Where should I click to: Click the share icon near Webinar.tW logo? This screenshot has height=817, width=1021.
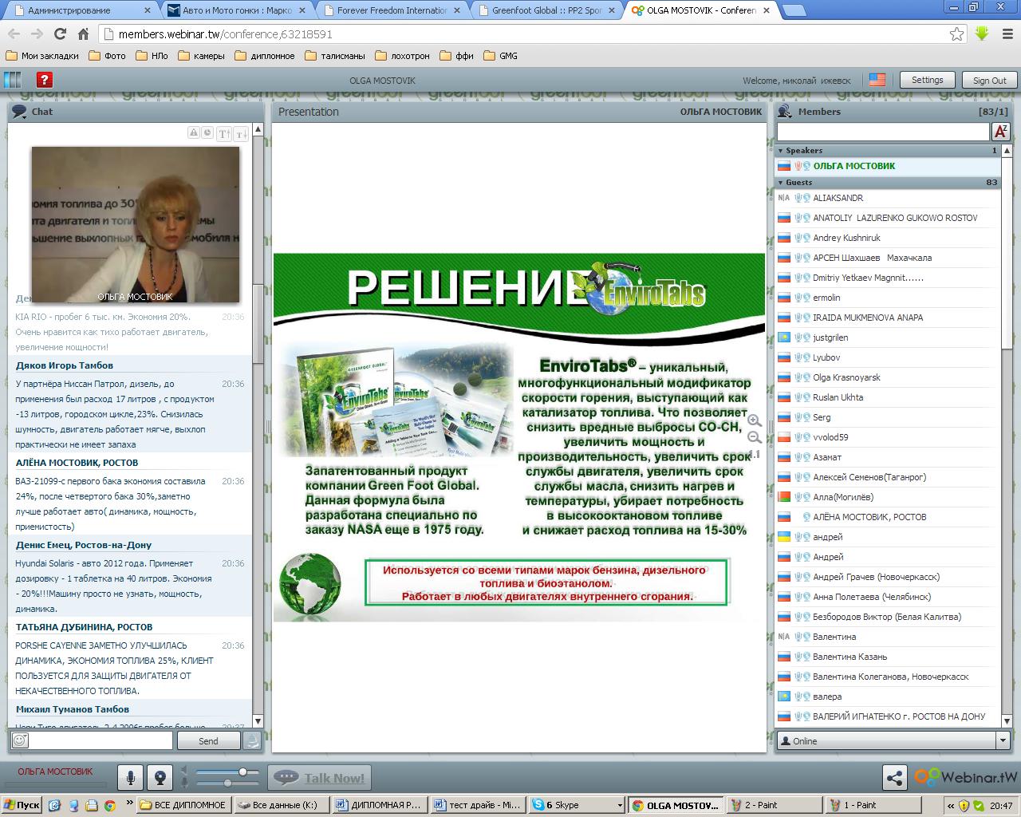tap(894, 778)
